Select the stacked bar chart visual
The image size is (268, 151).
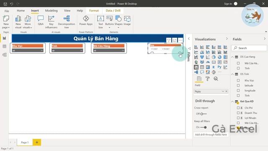(196, 47)
